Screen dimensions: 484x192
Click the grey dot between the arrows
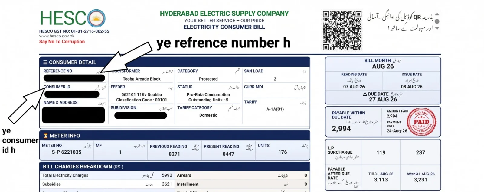[437, 21]
